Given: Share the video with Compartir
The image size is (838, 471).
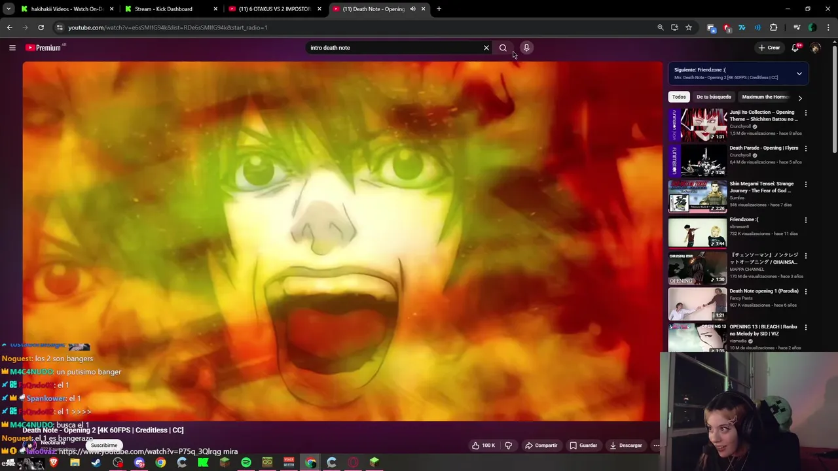Looking at the screenshot, I should 541,445.
